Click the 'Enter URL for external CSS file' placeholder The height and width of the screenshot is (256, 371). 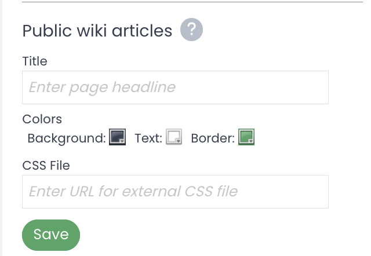pos(133,192)
